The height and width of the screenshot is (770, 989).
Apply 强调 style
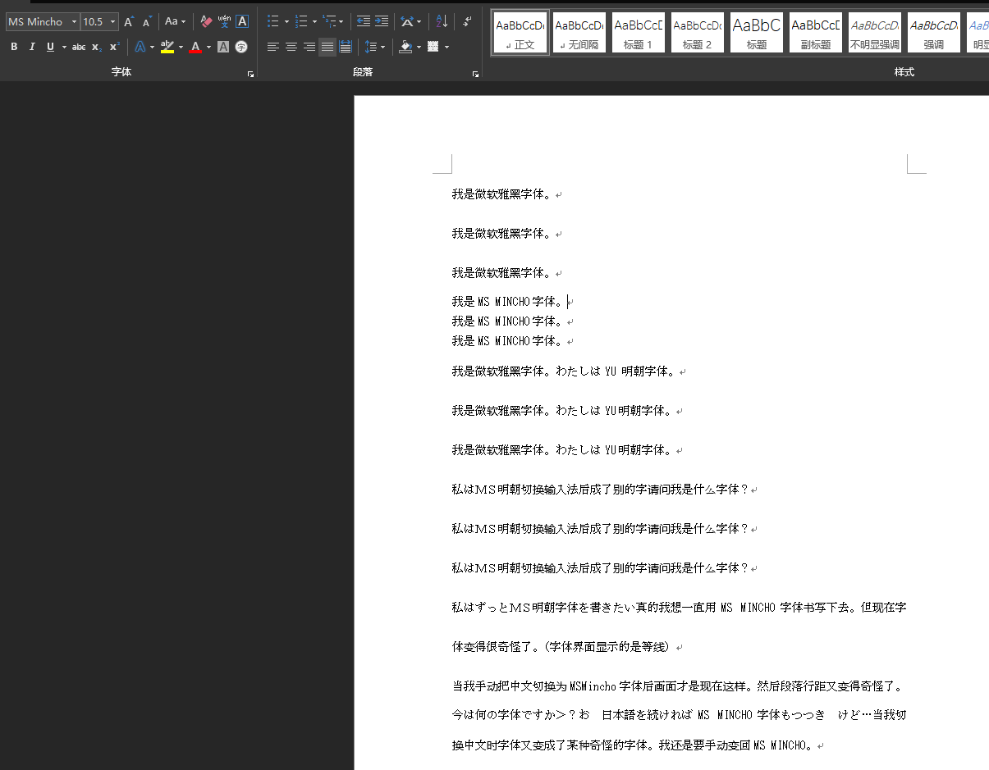(x=934, y=33)
